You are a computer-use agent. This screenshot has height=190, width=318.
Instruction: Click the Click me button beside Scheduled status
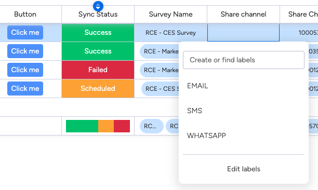coord(25,89)
